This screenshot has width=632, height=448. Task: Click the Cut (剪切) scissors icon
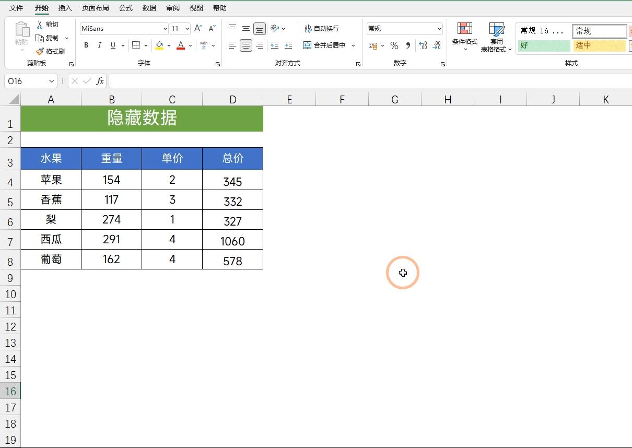click(40, 25)
